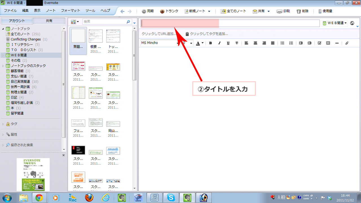
Task: Expand the 属性 section in sidebar
Action: click(3, 135)
